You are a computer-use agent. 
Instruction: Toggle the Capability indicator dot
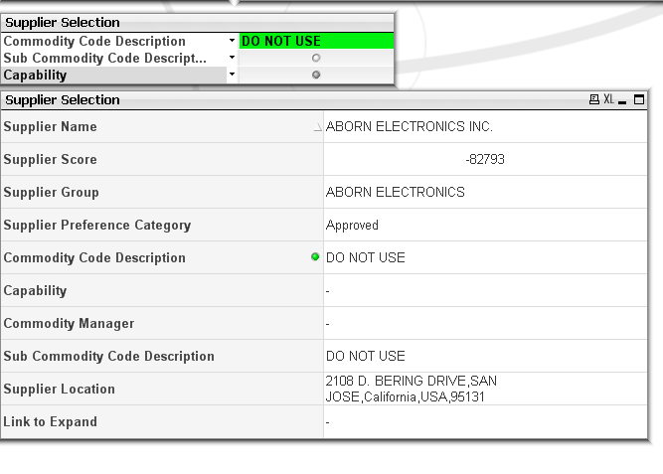(316, 75)
